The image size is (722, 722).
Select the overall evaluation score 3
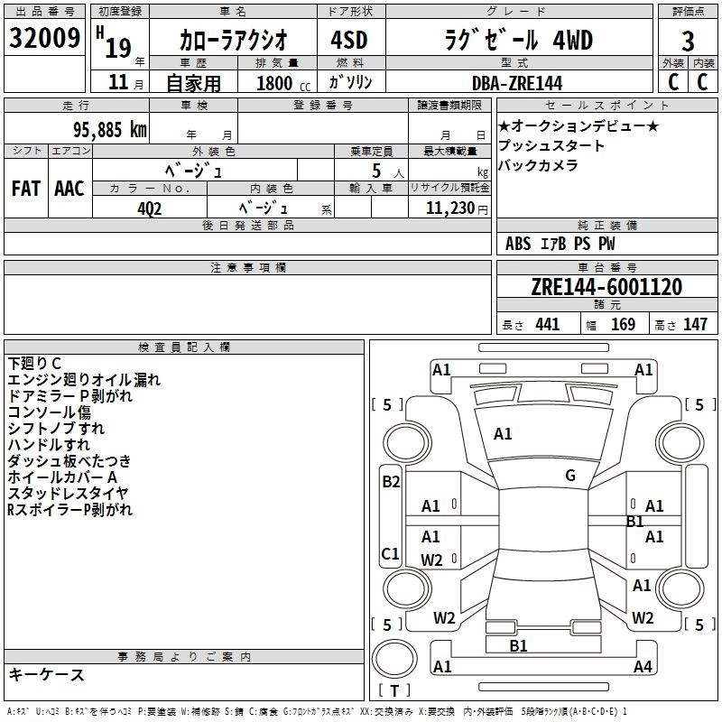coord(688,41)
